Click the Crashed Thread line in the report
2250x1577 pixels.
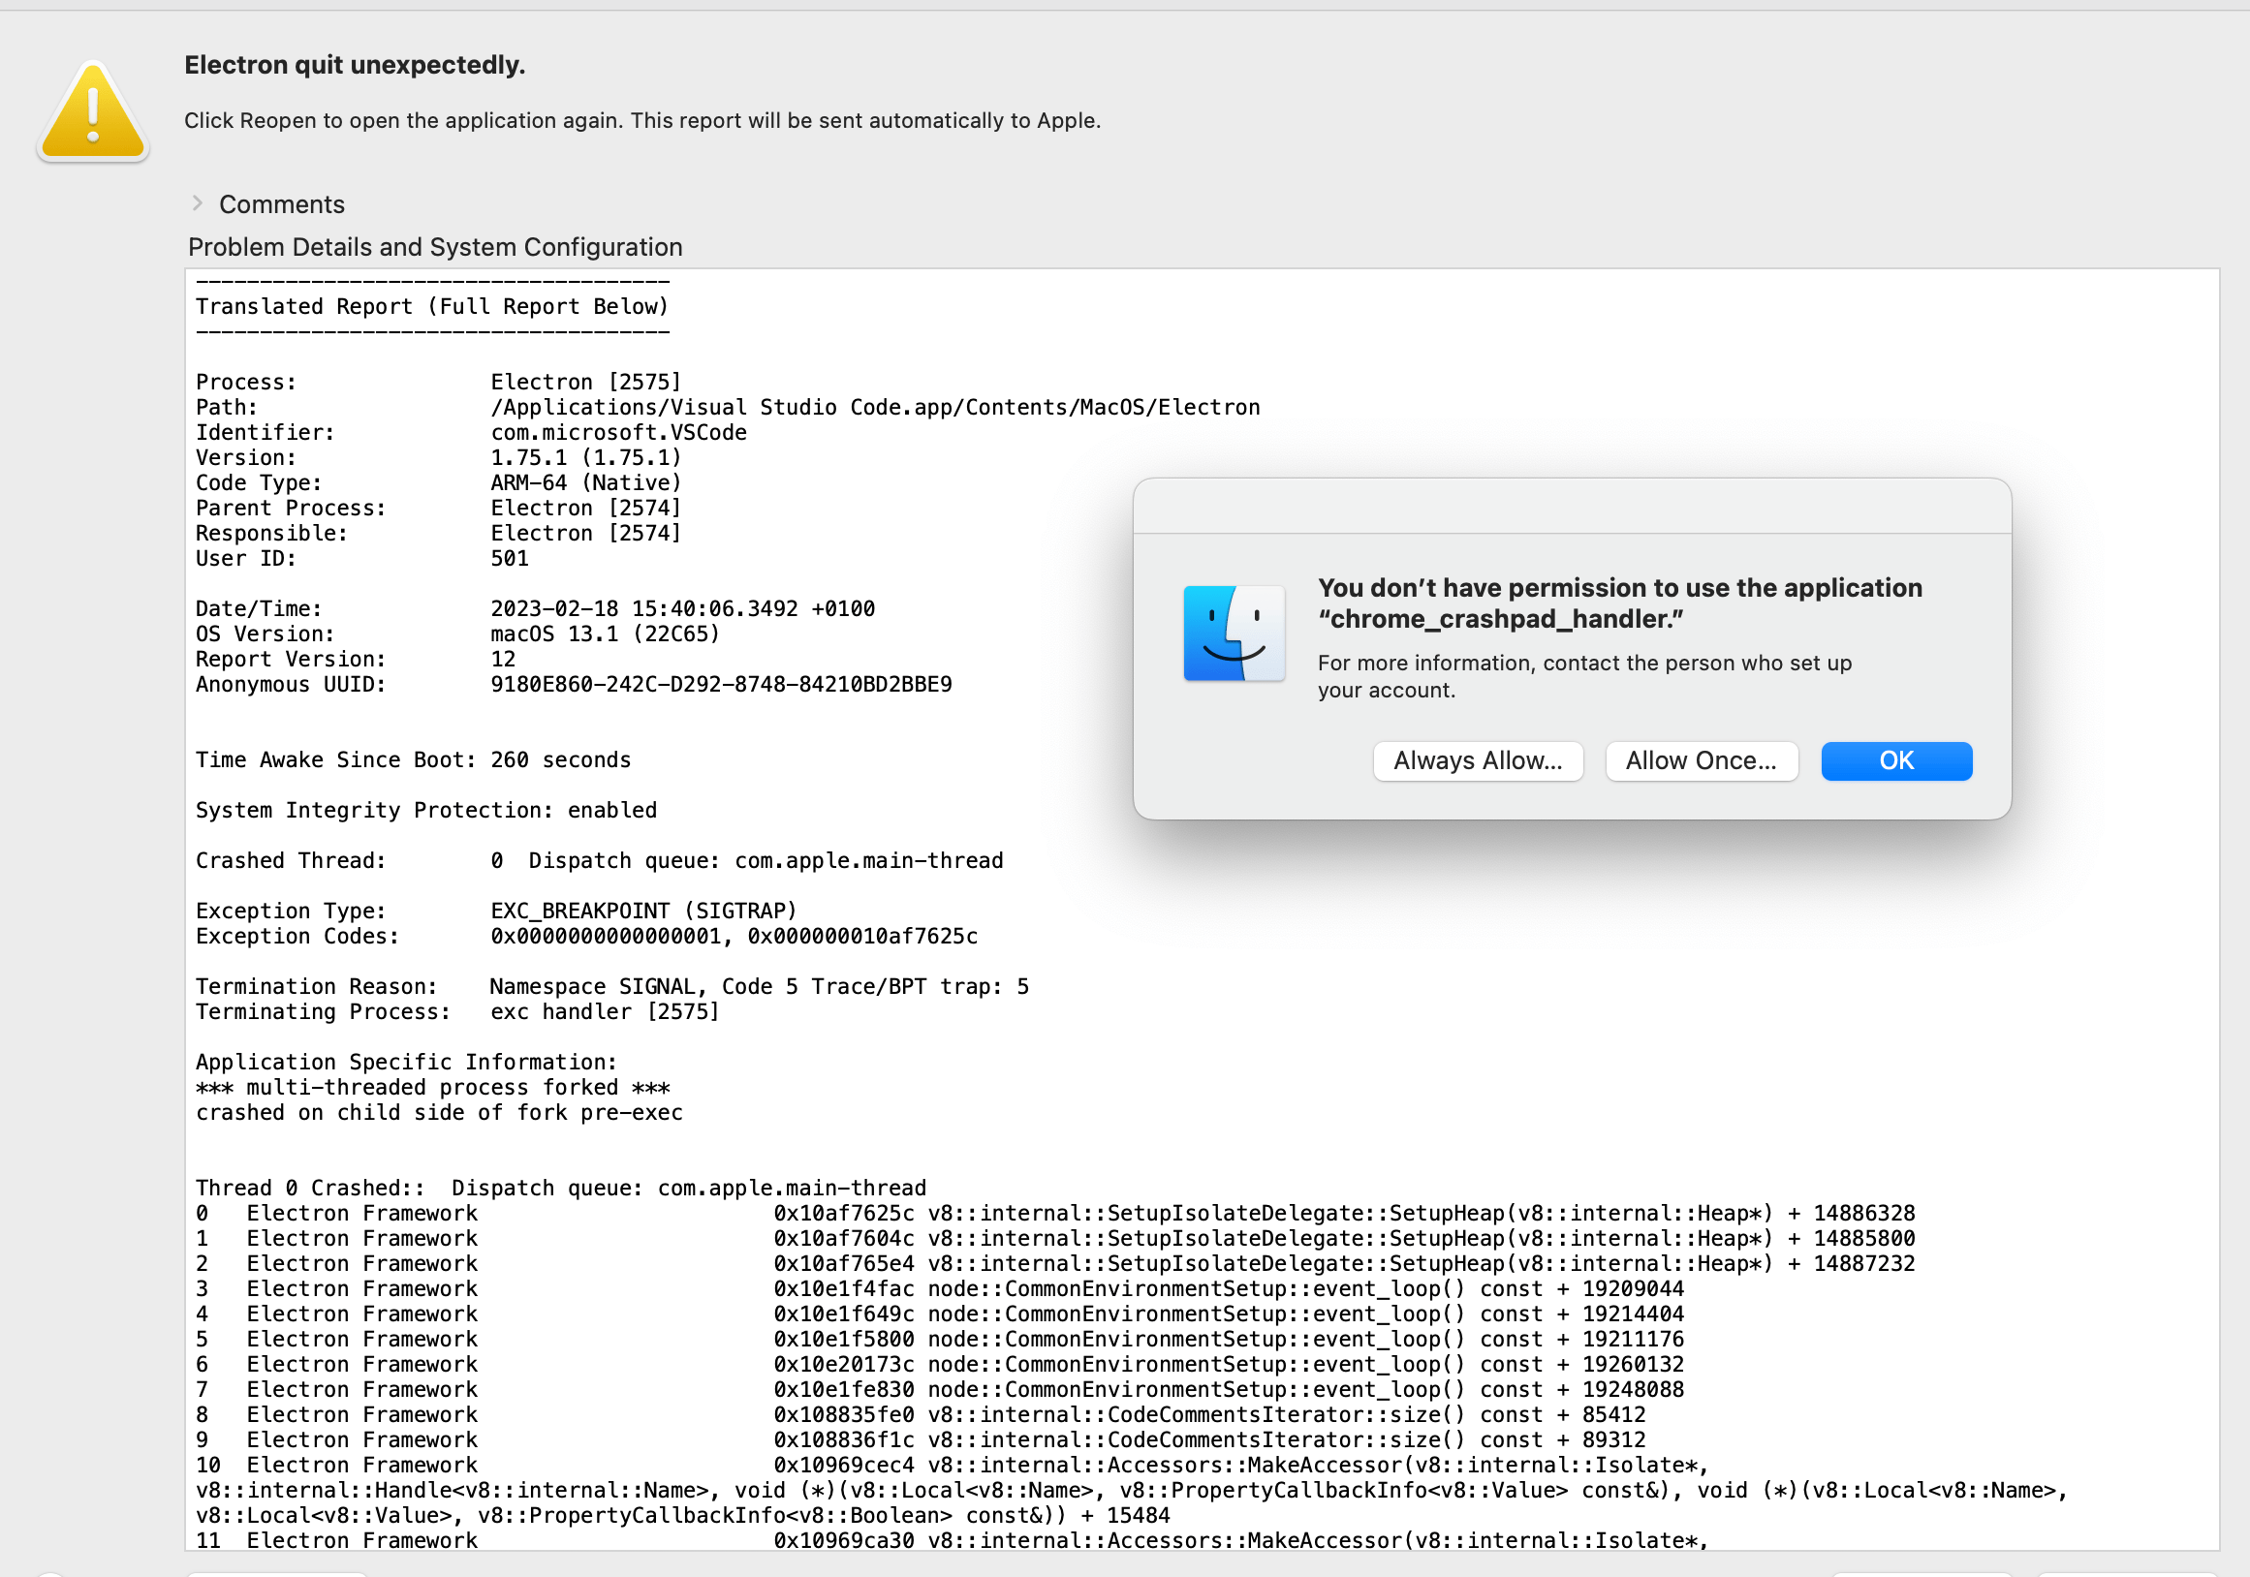click(x=599, y=860)
